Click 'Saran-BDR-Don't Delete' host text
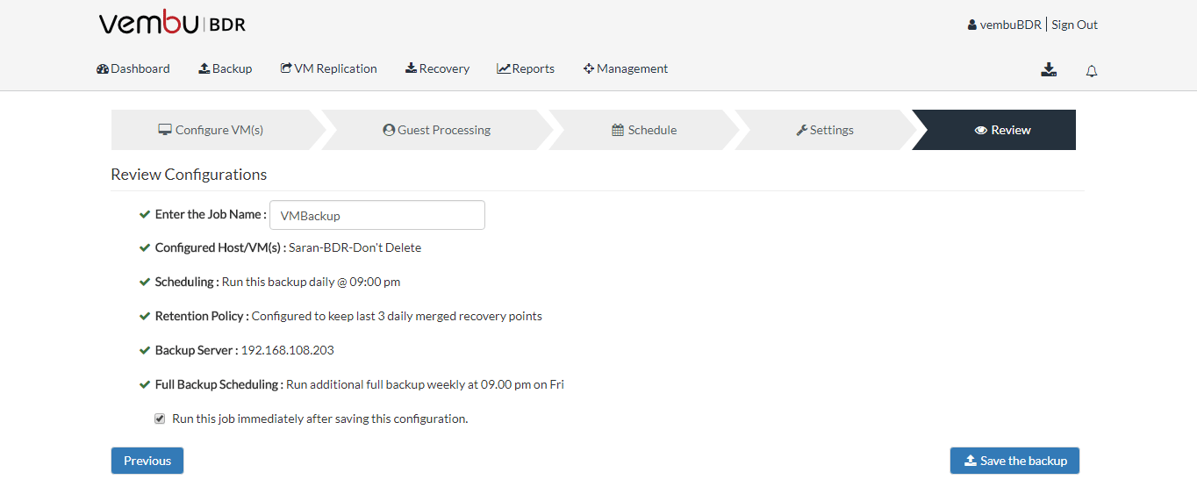 pos(355,247)
